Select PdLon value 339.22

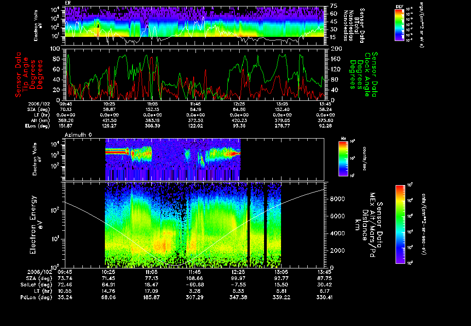(x=281, y=297)
